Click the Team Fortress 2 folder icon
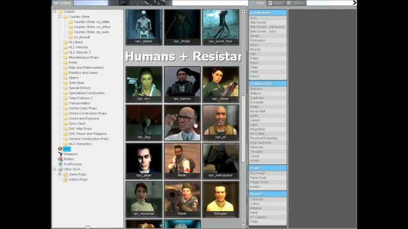Image resolution: width=408 pixels, height=229 pixels. pyautogui.click(x=65, y=98)
